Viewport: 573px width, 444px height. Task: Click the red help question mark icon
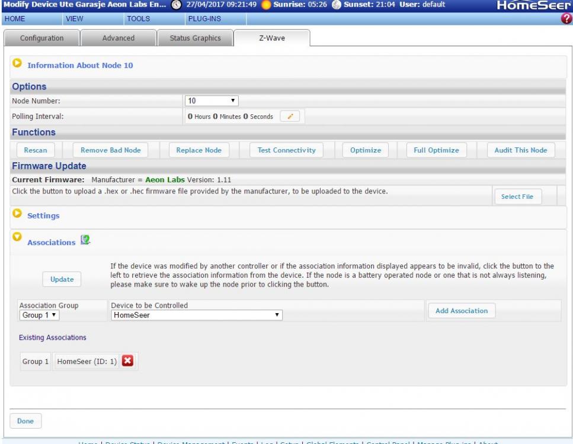[567, 19]
